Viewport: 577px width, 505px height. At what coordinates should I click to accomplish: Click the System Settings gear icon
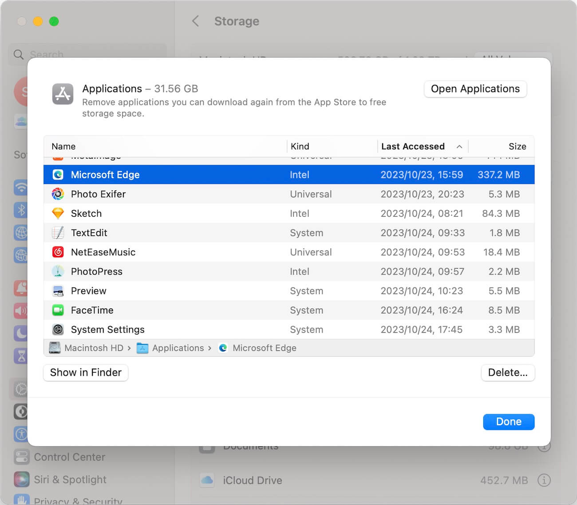coord(58,330)
